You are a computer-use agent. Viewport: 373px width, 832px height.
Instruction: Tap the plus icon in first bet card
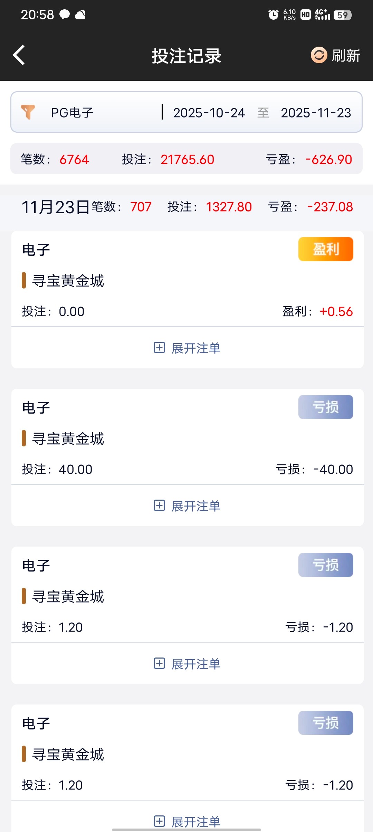[x=159, y=348]
